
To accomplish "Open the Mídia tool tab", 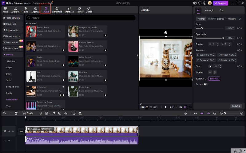I will (x=6, y=10).
